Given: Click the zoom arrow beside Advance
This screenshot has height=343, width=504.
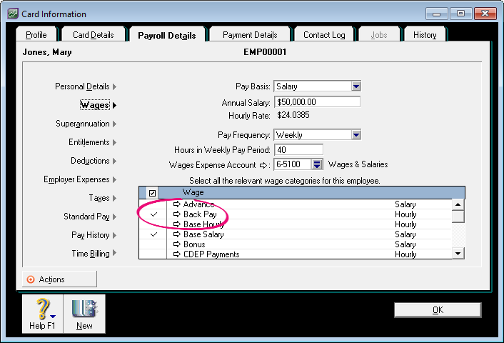Looking at the screenshot, I should (x=176, y=204).
